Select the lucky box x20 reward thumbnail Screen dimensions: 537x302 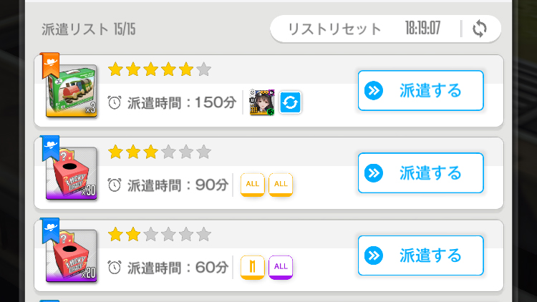(x=71, y=256)
